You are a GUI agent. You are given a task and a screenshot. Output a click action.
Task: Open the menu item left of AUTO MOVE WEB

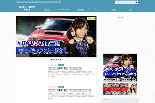(47, 10)
